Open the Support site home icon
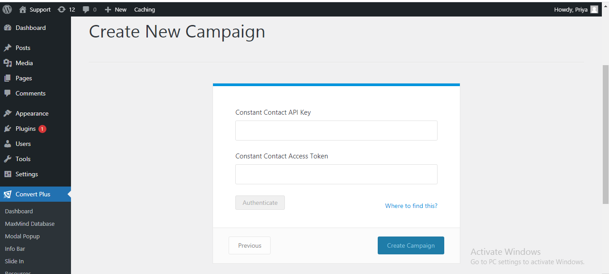The height and width of the screenshot is (274, 609). (23, 9)
